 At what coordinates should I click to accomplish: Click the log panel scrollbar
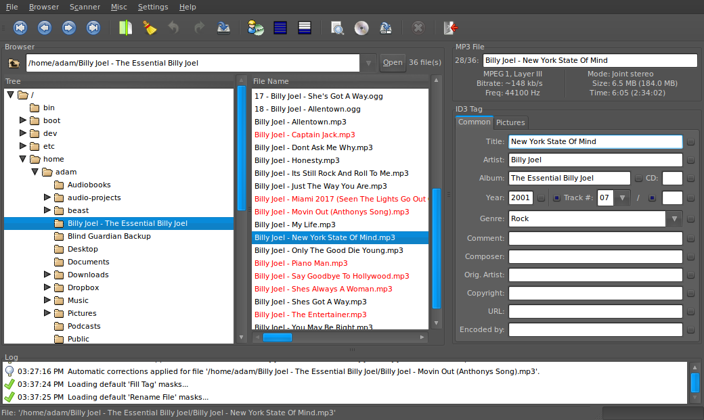[x=695, y=383]
